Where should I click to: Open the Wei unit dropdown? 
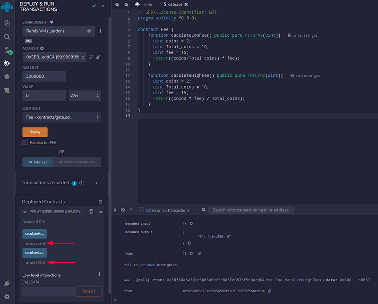[85, 96]
